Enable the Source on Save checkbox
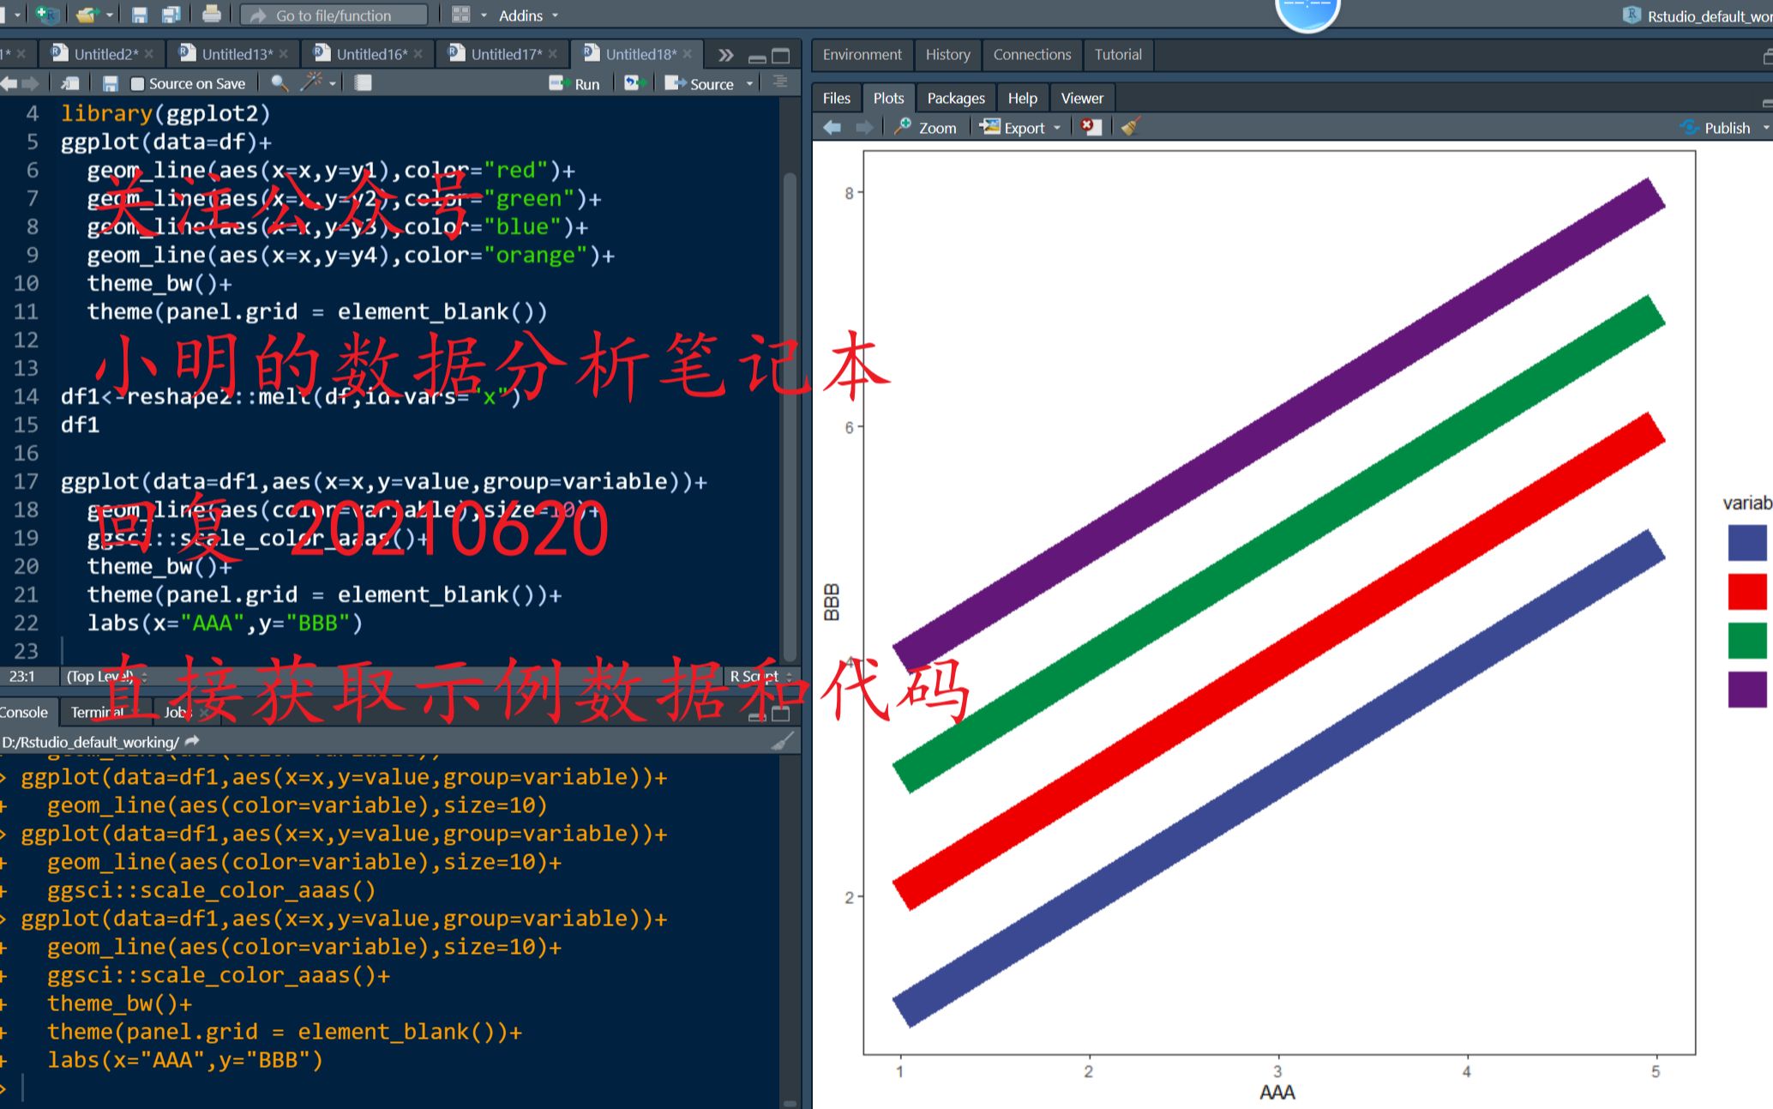Image resolution: width=1773 pixels, height=1109 pixels. coord(137,82)
